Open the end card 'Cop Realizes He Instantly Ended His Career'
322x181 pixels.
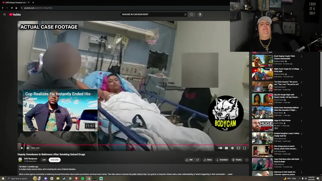coord(60,110)
